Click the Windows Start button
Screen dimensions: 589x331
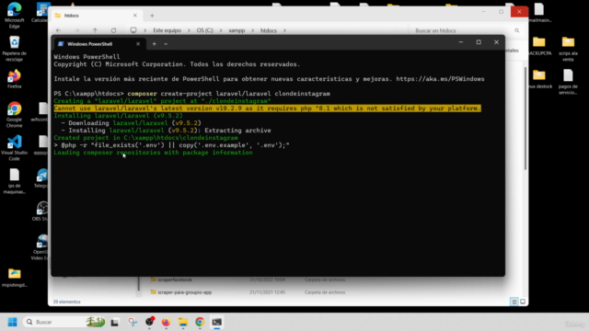[x=12, y=322]
